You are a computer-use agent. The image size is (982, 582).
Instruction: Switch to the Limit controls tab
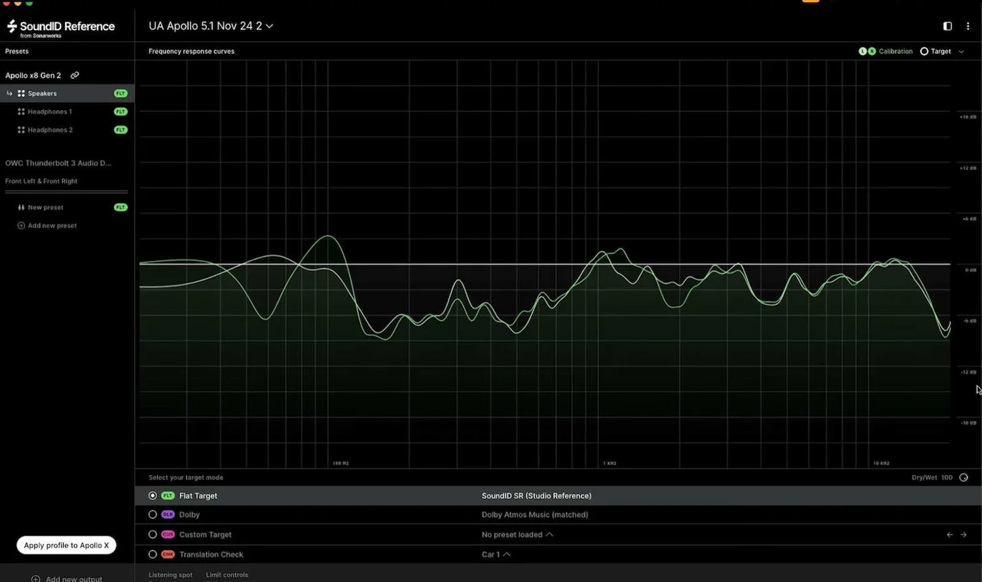227,575
